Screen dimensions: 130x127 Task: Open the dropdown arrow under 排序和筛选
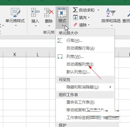[x=112, y=26]
